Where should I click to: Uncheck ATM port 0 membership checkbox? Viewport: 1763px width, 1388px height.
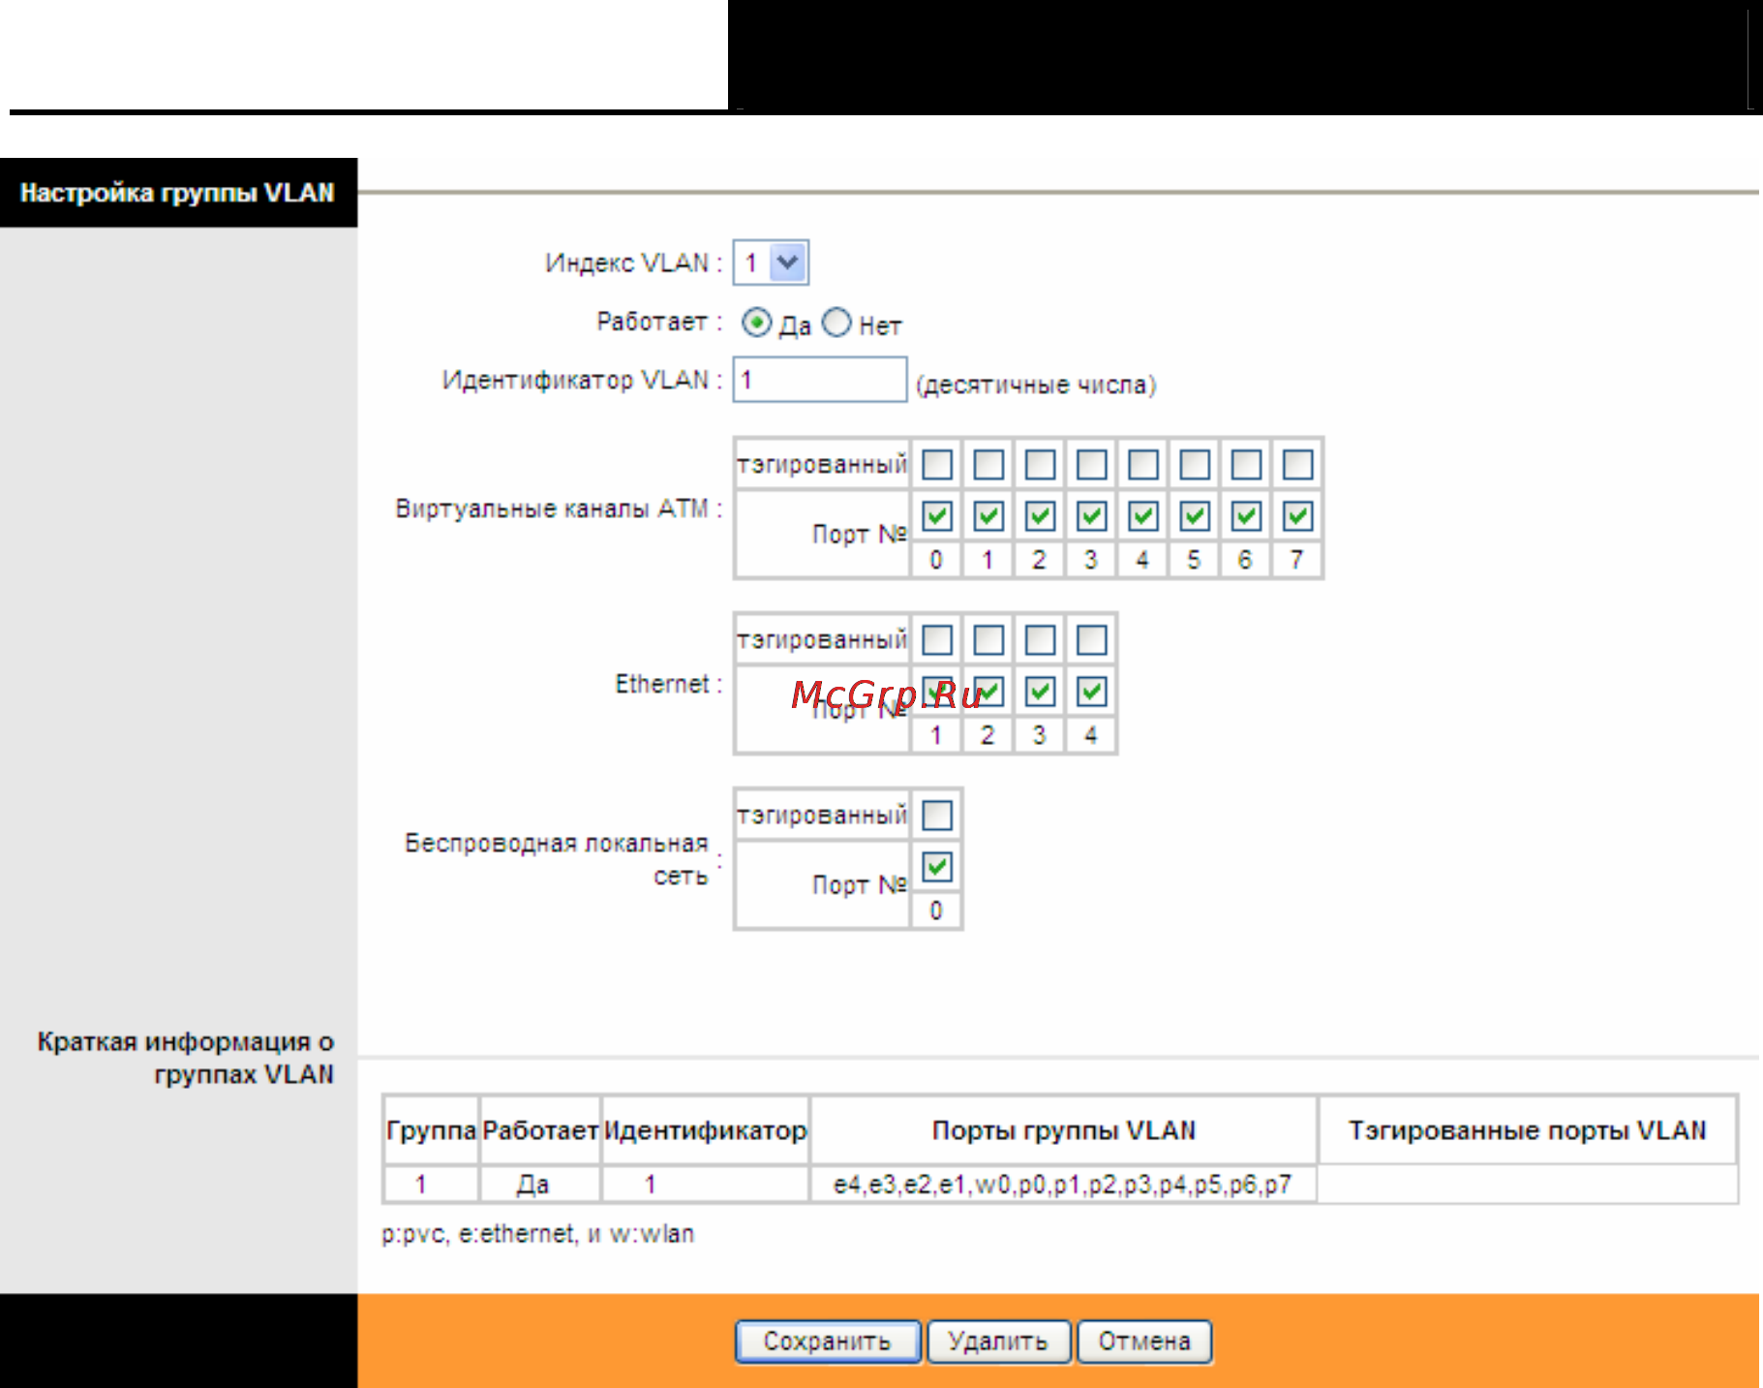coord(936,516)
